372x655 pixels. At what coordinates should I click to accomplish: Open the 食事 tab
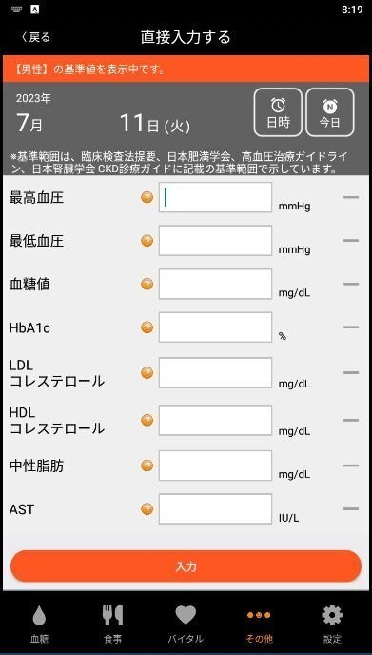click(112, 625)
